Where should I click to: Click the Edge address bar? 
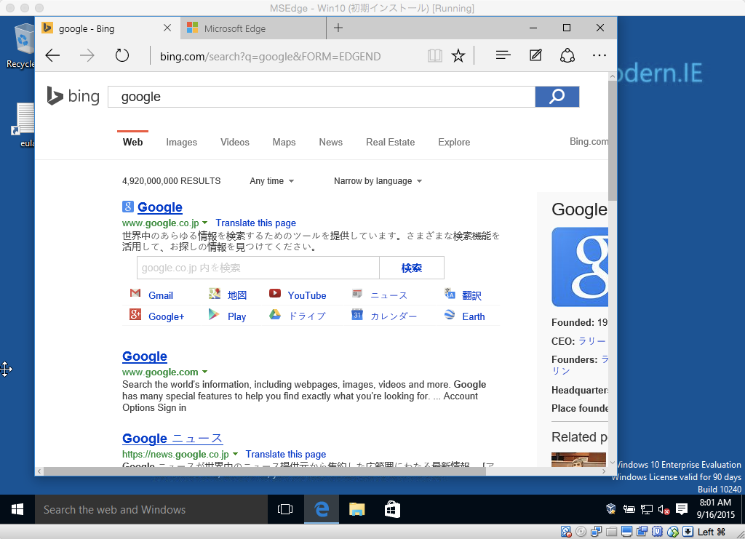(x=288, y=56)
